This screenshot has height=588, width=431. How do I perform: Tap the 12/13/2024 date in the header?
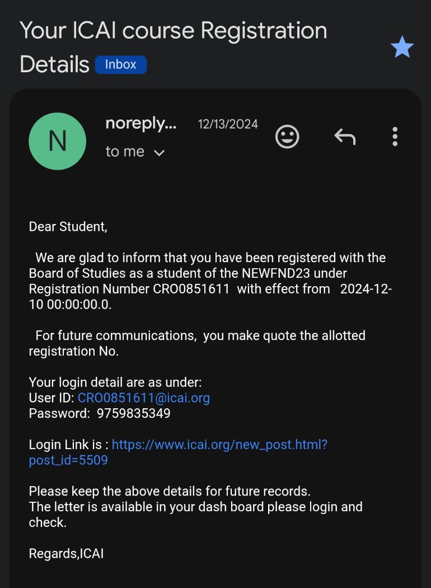[228, 124]
